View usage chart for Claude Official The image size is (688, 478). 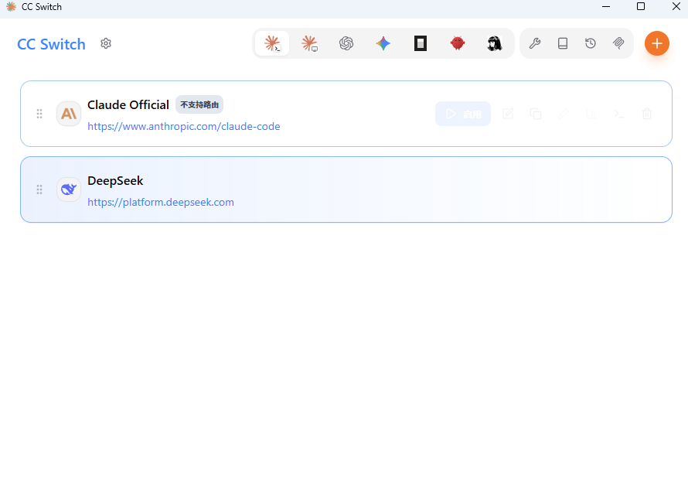[x=591, y=114]
